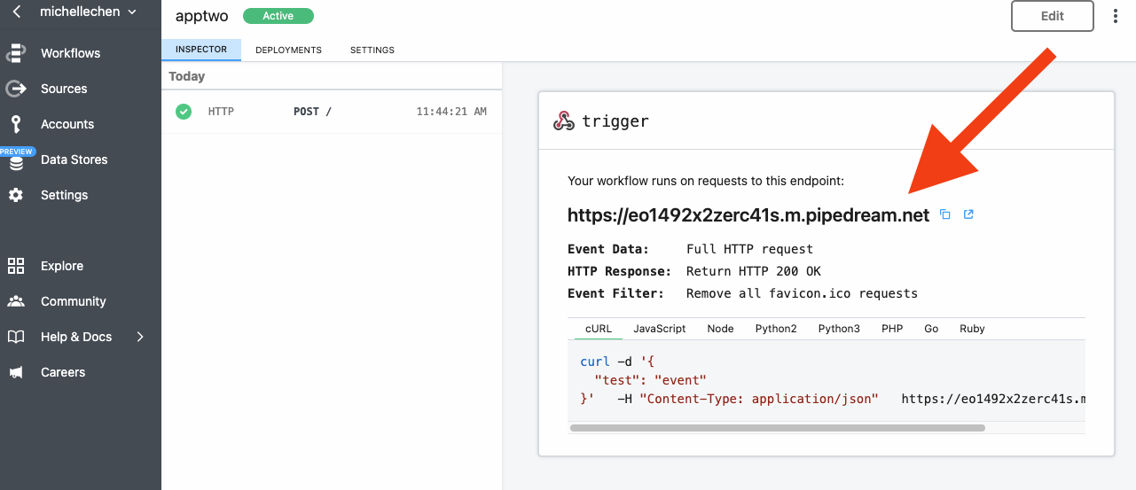This screenshot has height=490, width=1136.
Task: Click the Help & Docs book icon
Action: (16, 337)
